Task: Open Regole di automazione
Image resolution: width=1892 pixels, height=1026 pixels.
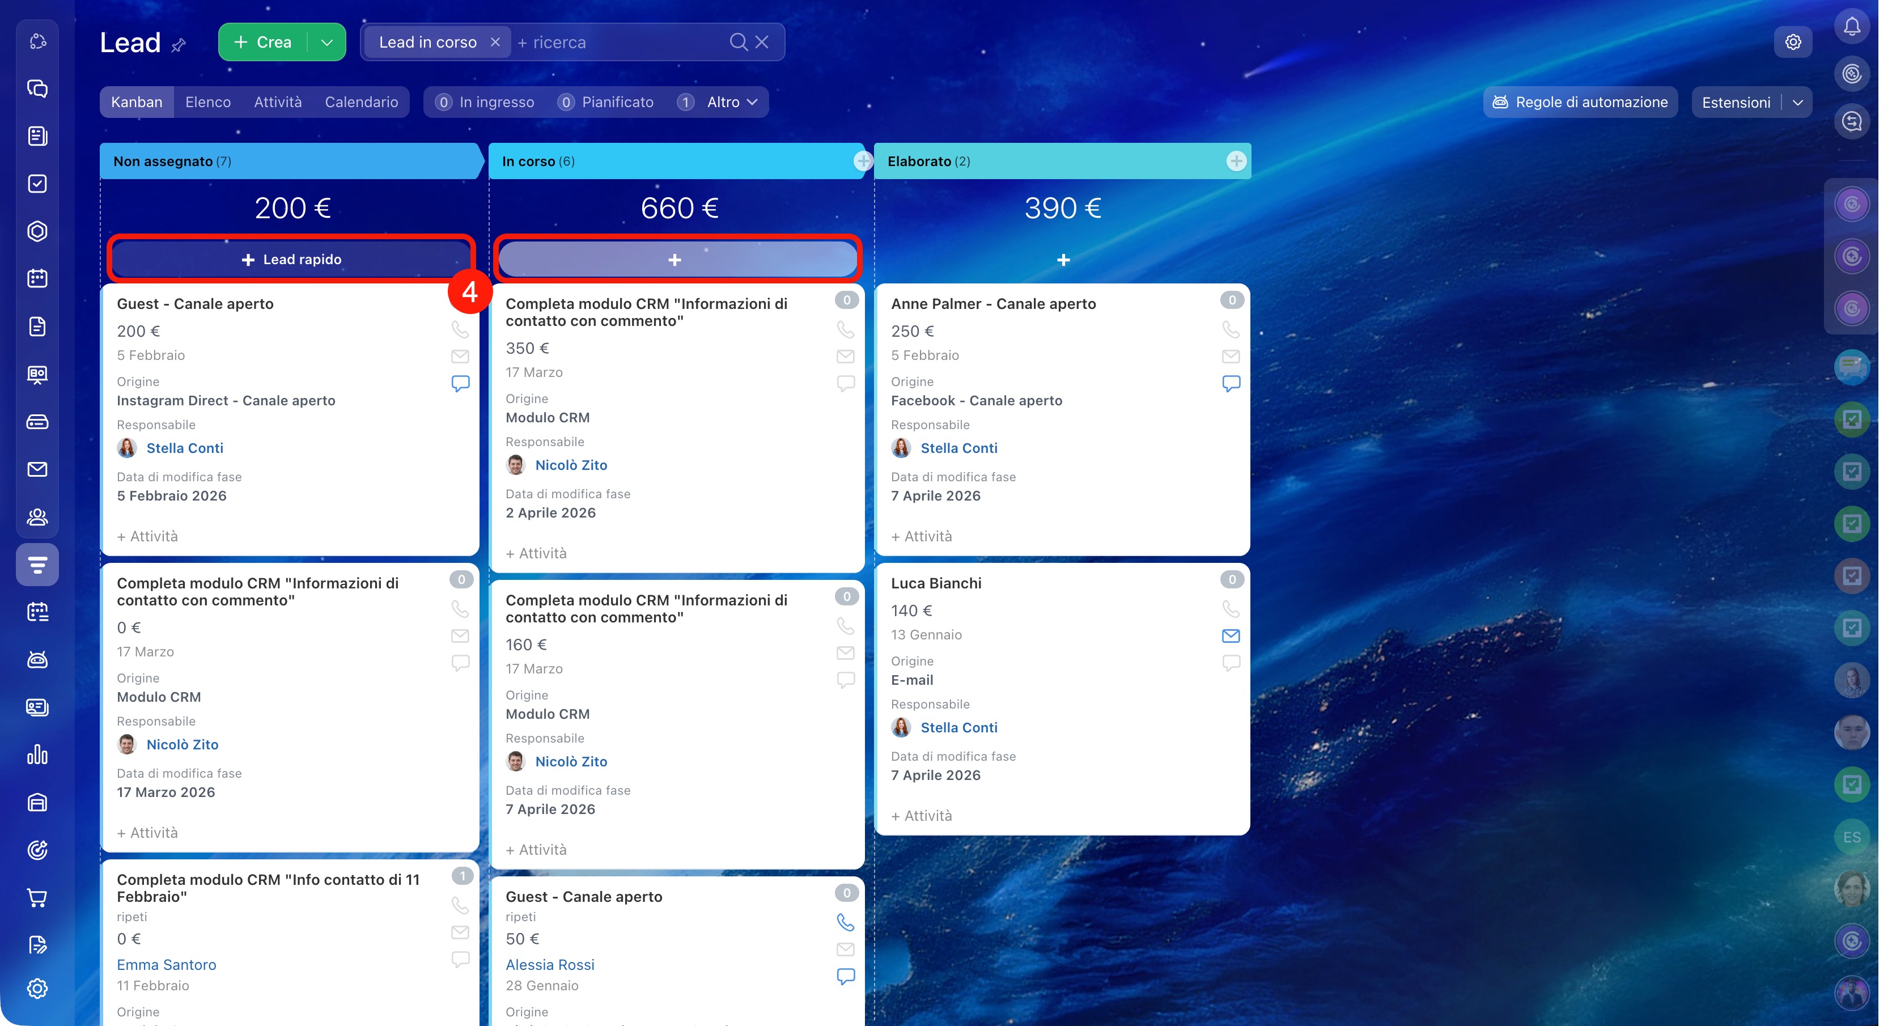Action: pyautogui.click(x=1580, y=102)
